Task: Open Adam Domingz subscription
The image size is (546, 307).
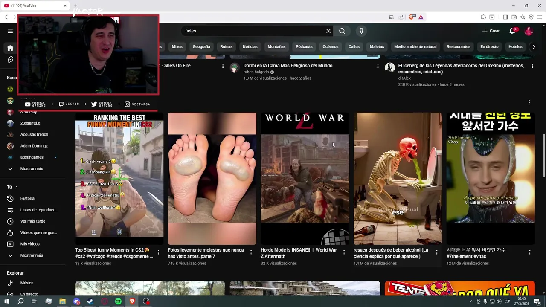Action: 33,146
